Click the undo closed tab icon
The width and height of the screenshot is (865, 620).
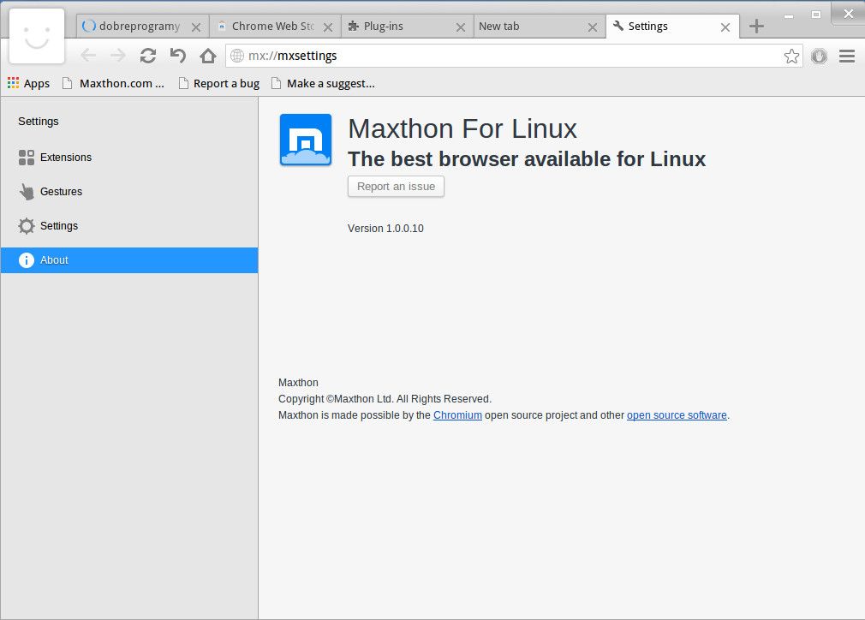tap(177, 56)
